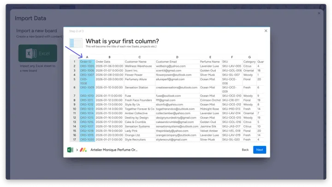Click cell 'ORD-1020'
The height and width of the screenshot is (187, 332).
87,140
